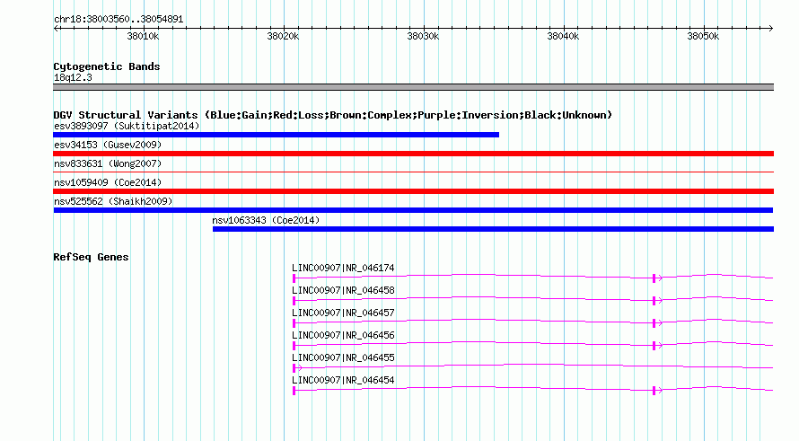This screenshot has height=441, width=799.
Task: Open the nsv525562 (Shaikh2009) label
Action: [x=113, y=201]
